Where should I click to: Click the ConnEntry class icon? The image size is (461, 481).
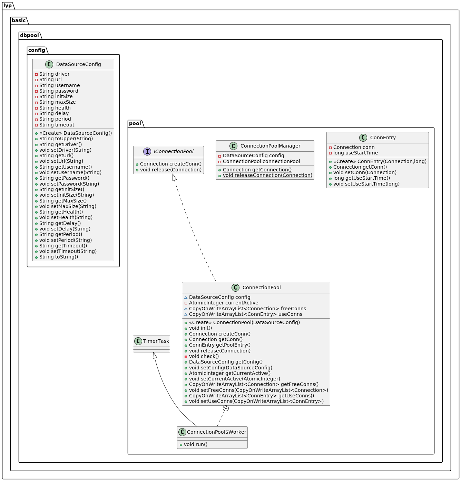(x=363, y=138)
